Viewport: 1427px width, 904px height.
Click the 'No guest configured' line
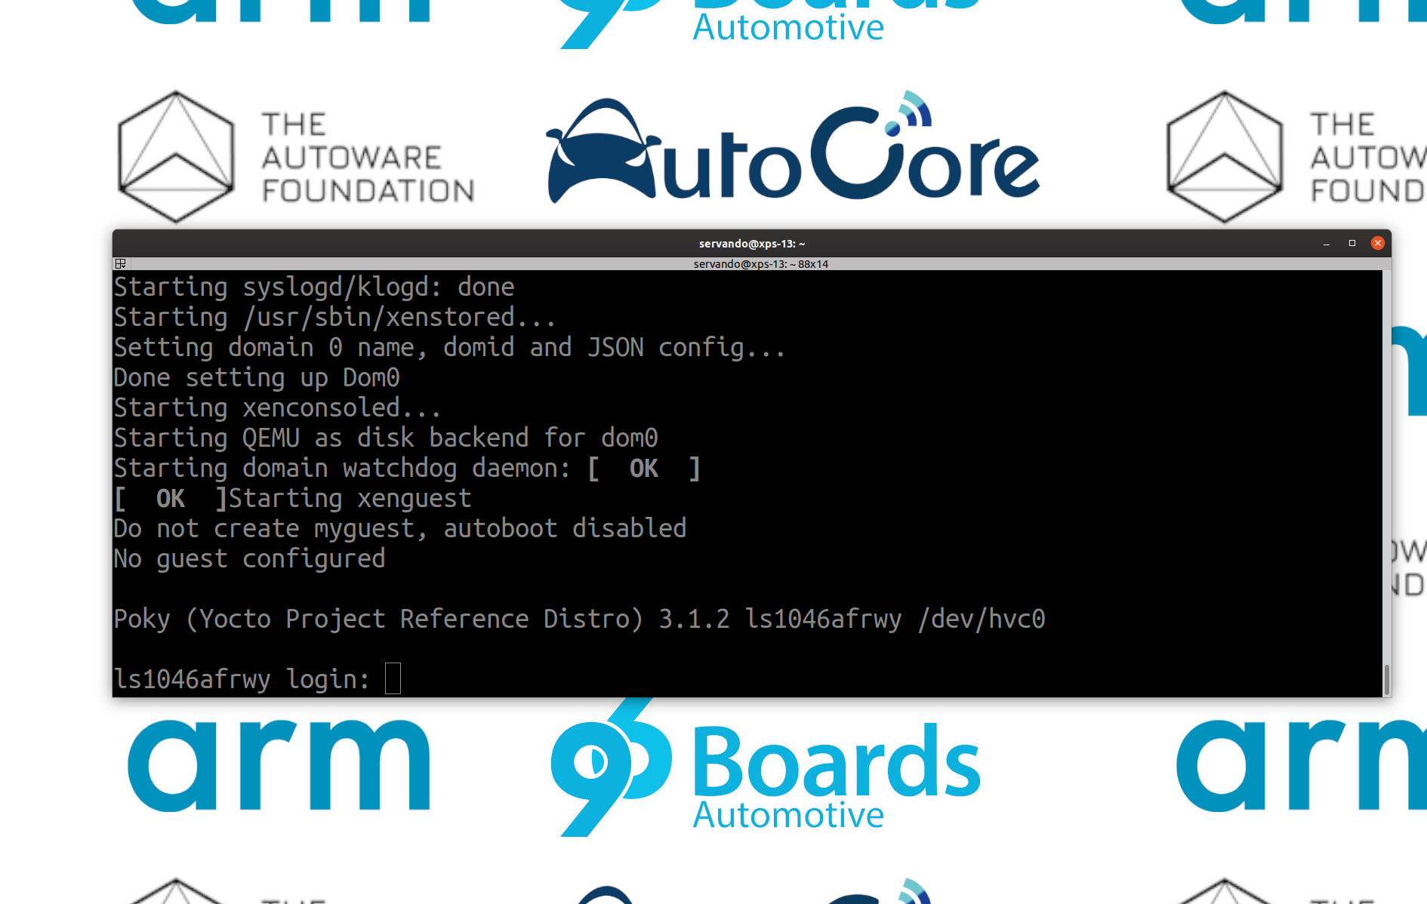point(249,558)
